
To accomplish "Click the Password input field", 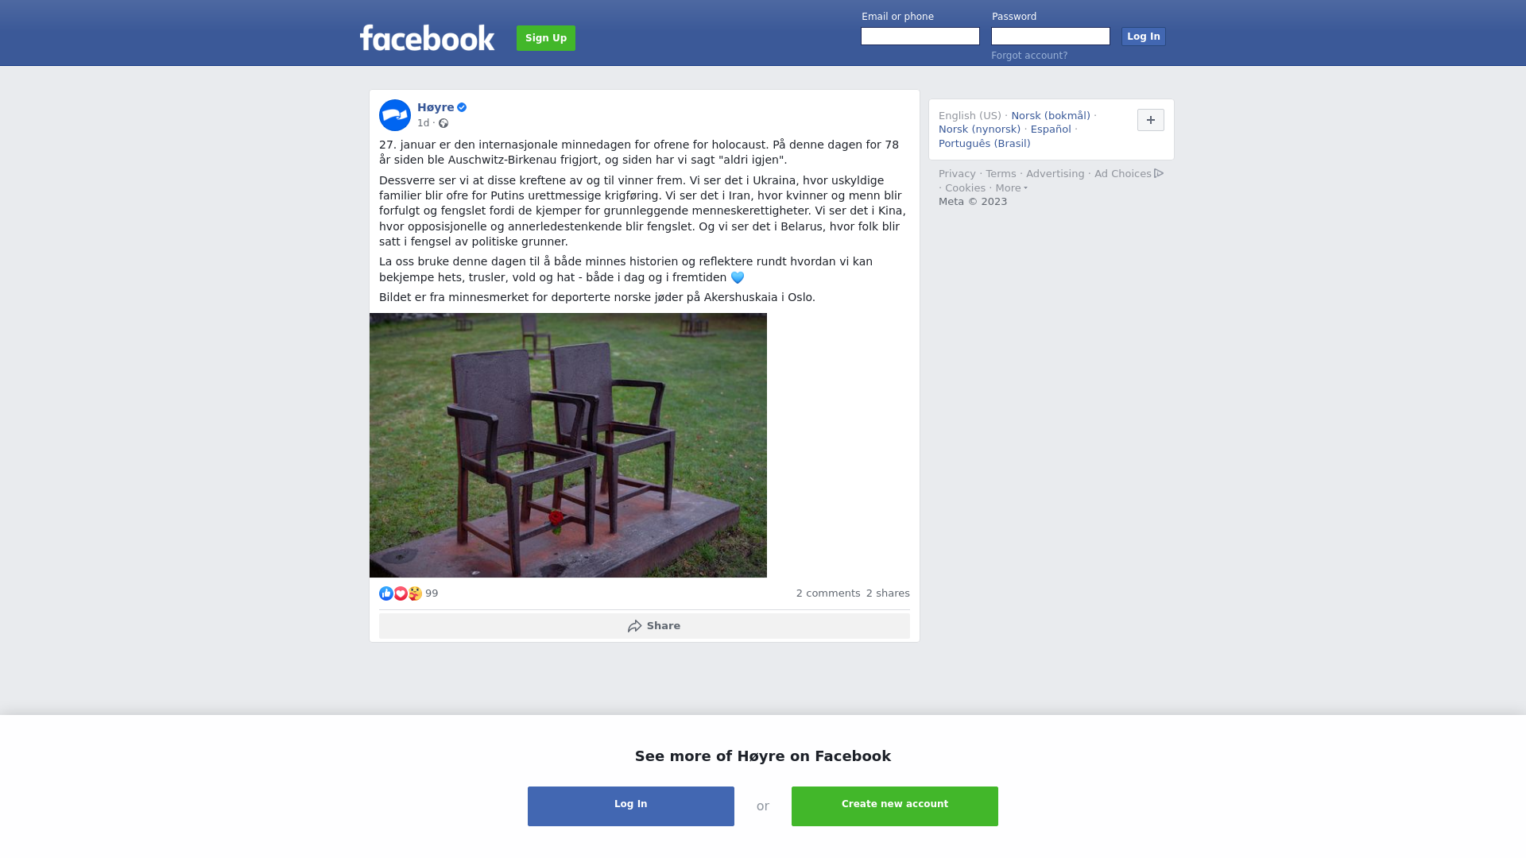I will coord(1051,37).
